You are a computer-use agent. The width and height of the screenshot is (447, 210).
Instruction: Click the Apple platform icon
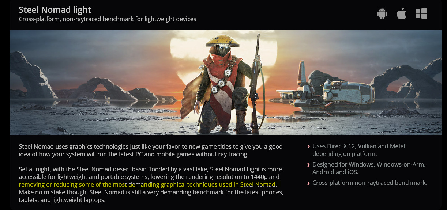tap(402, 14)
